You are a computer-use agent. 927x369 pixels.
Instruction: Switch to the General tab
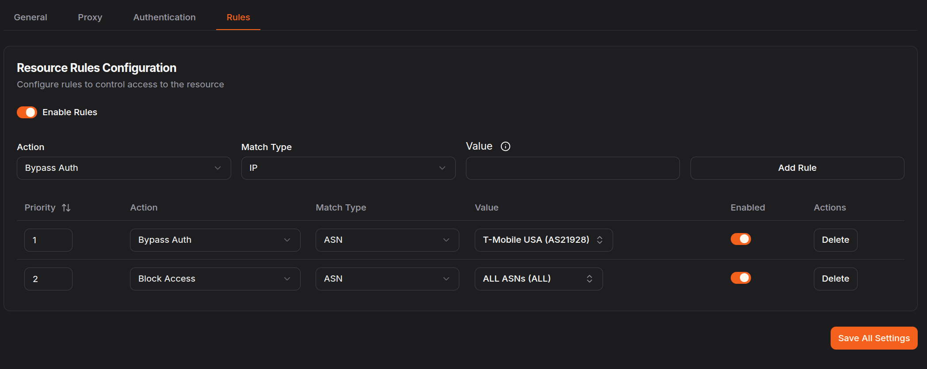tap(31, 17)
